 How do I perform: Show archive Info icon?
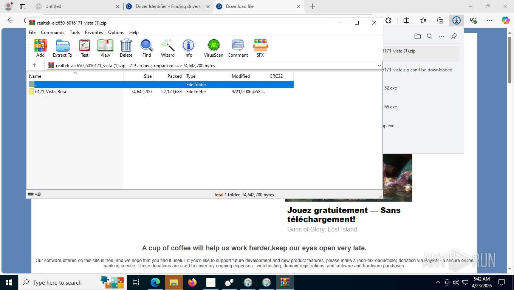click(x=188, y=48)
